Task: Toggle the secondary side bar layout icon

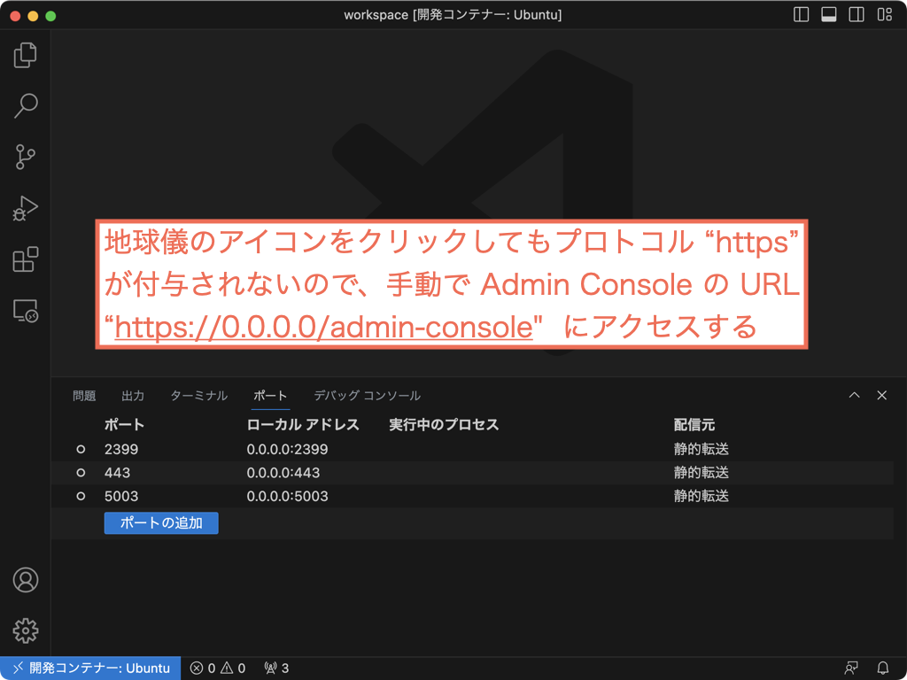Action: click(857, 14)
